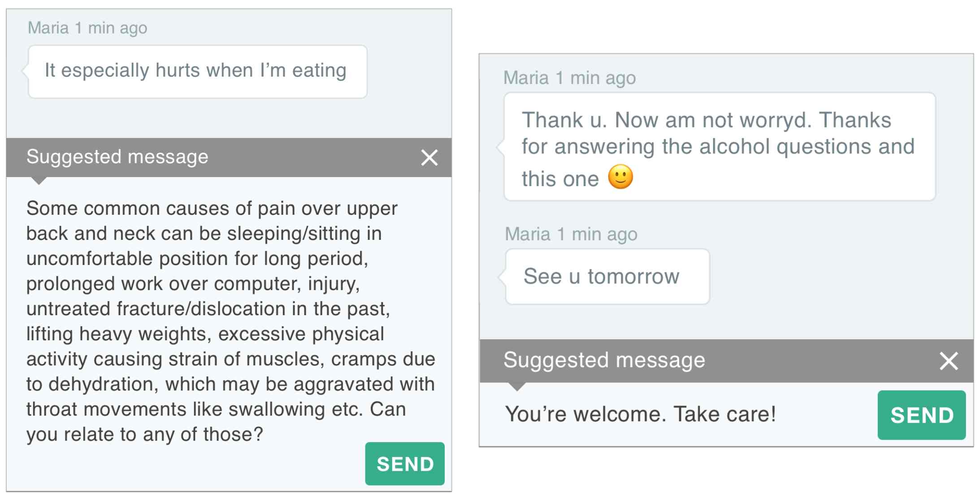Viewport: 980px width, 494px height.
Task: Click the smiley emoji in Maria's message
Action: (620, 177)
